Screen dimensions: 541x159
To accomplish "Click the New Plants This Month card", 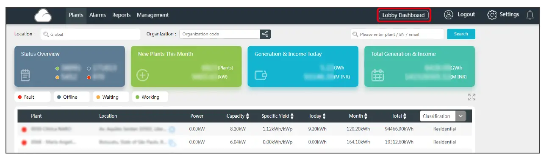I will [186, 66].
